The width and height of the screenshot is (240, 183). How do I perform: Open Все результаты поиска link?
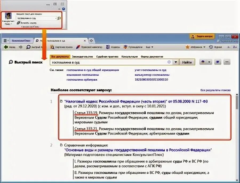(215, 90)
